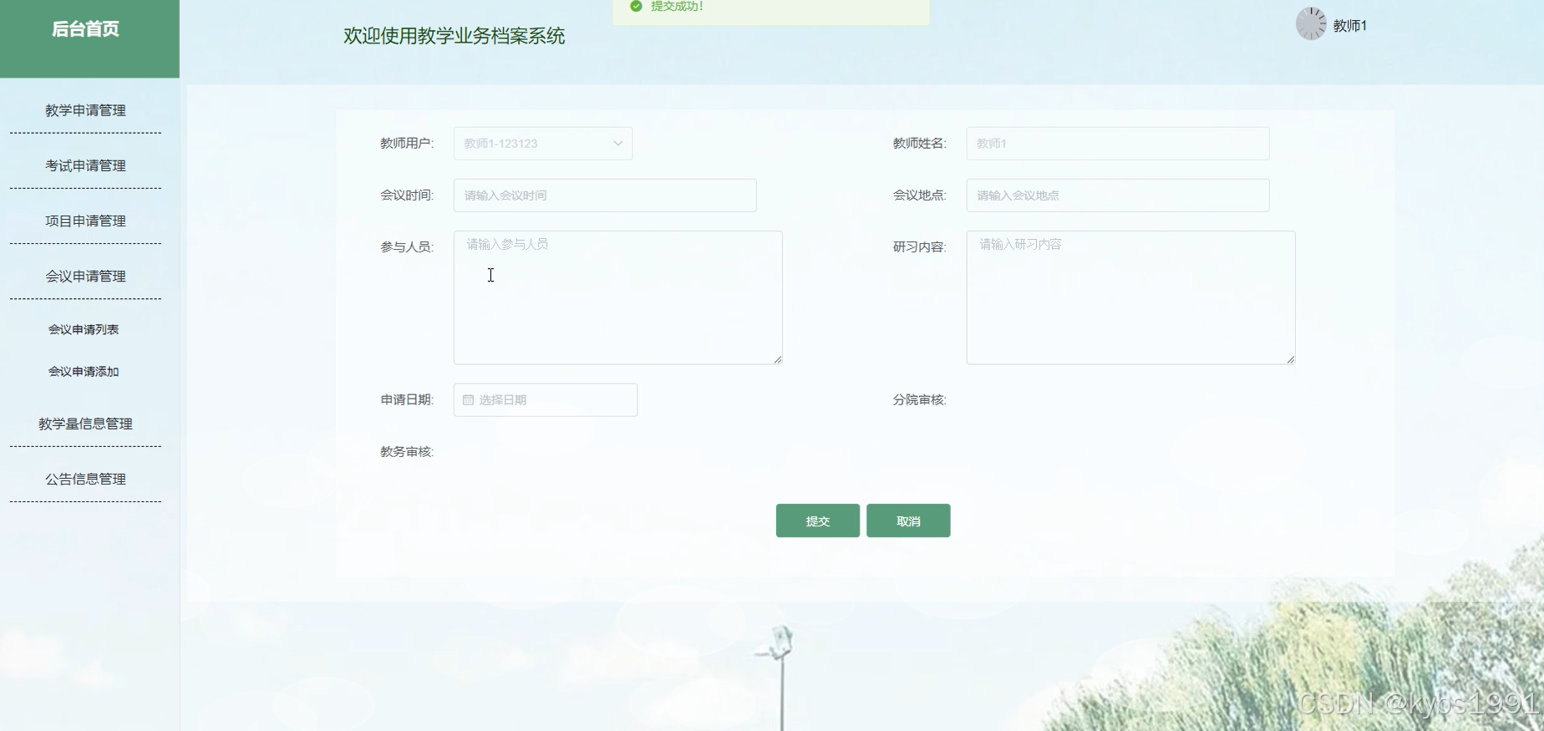Click the chevron arrow in 教师用户 select

[618, 144]
